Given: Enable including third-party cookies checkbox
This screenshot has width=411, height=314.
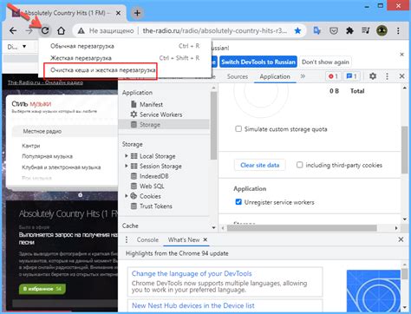Looking at the screenshot, I should point(300,165).
